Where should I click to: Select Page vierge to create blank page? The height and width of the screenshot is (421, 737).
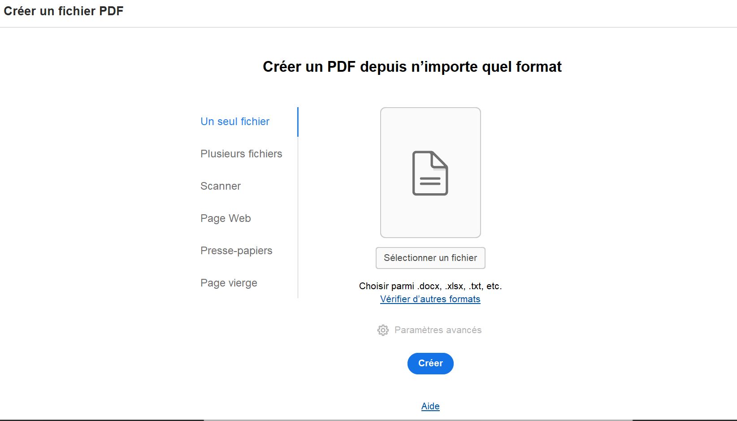[x=229, y=283]
